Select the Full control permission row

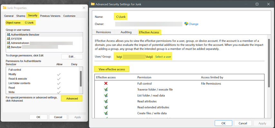pos(179,84)
